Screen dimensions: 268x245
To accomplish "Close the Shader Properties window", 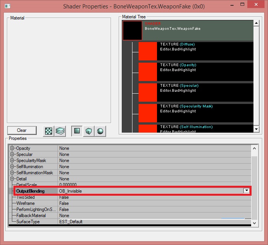I will [x=256, y=5].
